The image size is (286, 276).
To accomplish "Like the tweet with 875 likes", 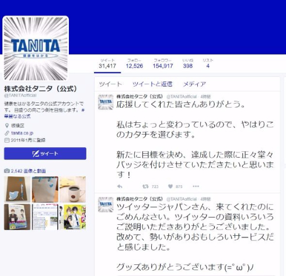I will [x=170, y=186].
